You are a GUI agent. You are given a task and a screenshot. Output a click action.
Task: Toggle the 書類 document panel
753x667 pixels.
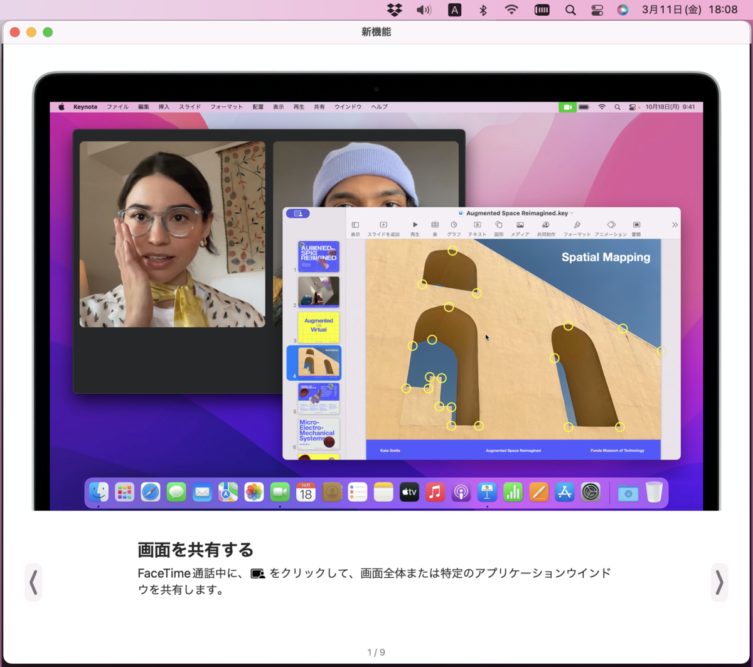pyautogui.click(x=636, y=224)
